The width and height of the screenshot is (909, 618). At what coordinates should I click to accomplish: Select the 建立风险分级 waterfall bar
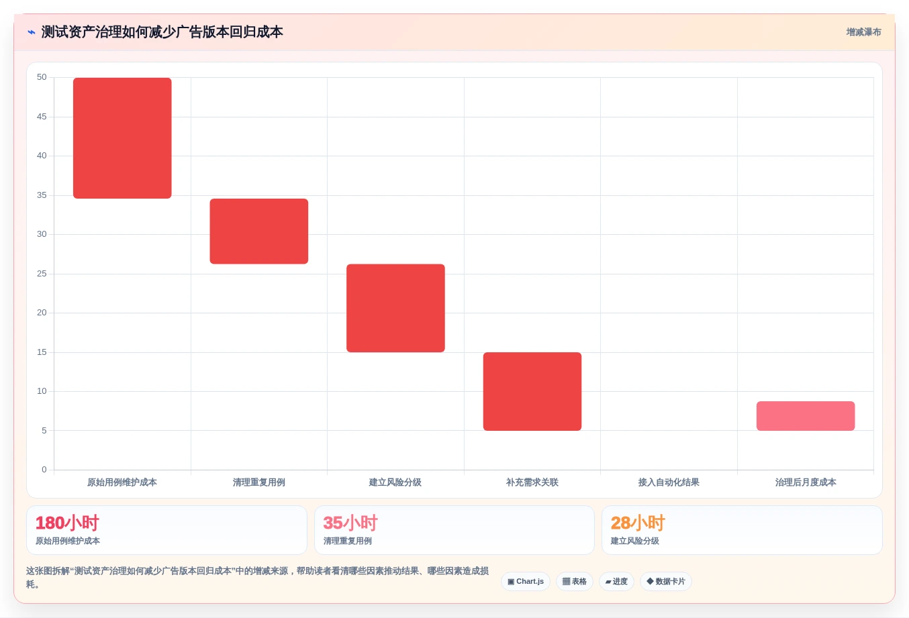[395, 308]
